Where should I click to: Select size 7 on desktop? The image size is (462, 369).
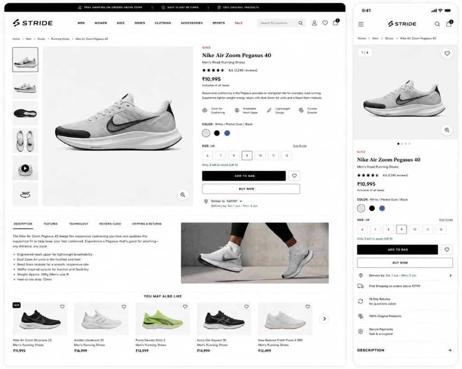[220, 155]
